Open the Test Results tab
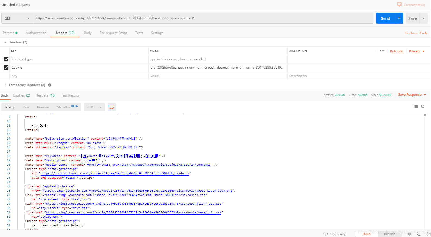 [x=70, y=95]
